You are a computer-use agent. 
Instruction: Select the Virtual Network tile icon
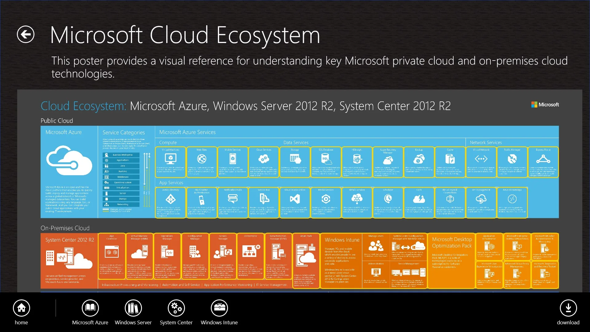(481, 159)
